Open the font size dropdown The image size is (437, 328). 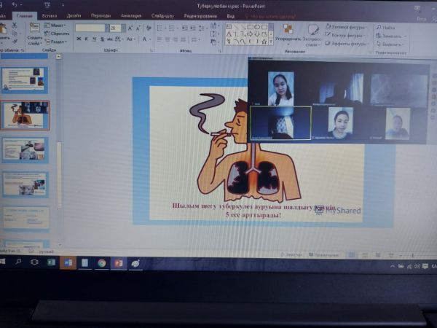(122, 28)
